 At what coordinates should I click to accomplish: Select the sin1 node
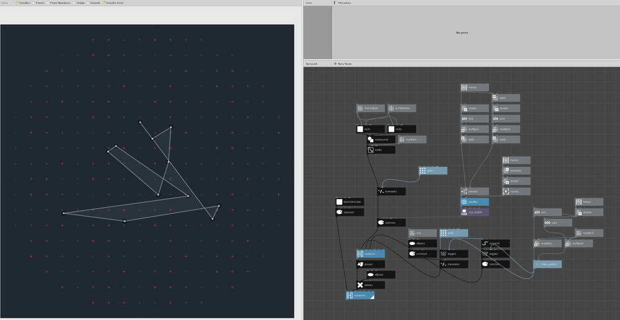[x=547, y=212]
